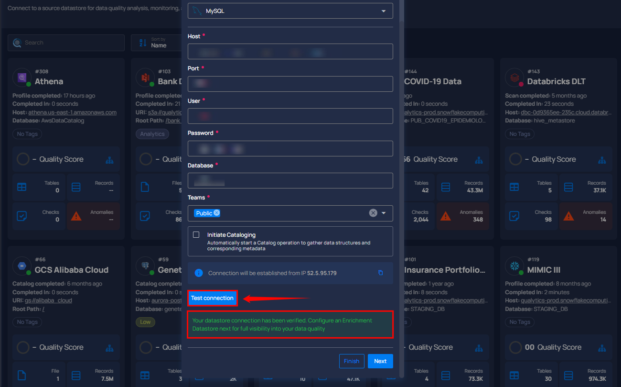Click MIMIC III No Tags label
The width and height of the screenshot is (621, 387).
click(x=520, y=322)
